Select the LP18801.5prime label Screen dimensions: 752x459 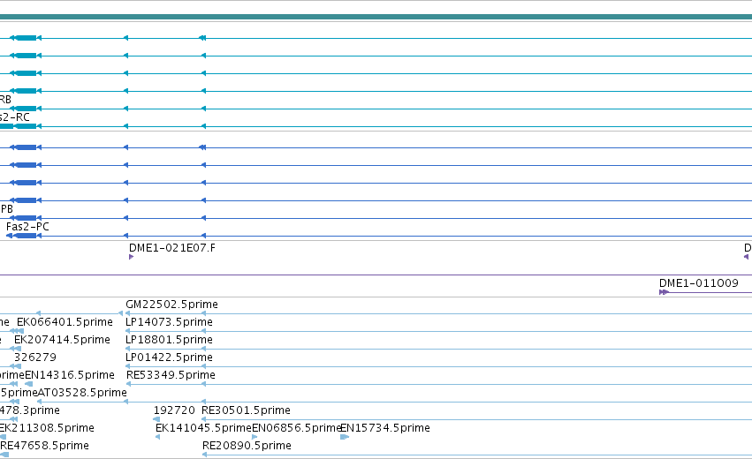point(169,340)
